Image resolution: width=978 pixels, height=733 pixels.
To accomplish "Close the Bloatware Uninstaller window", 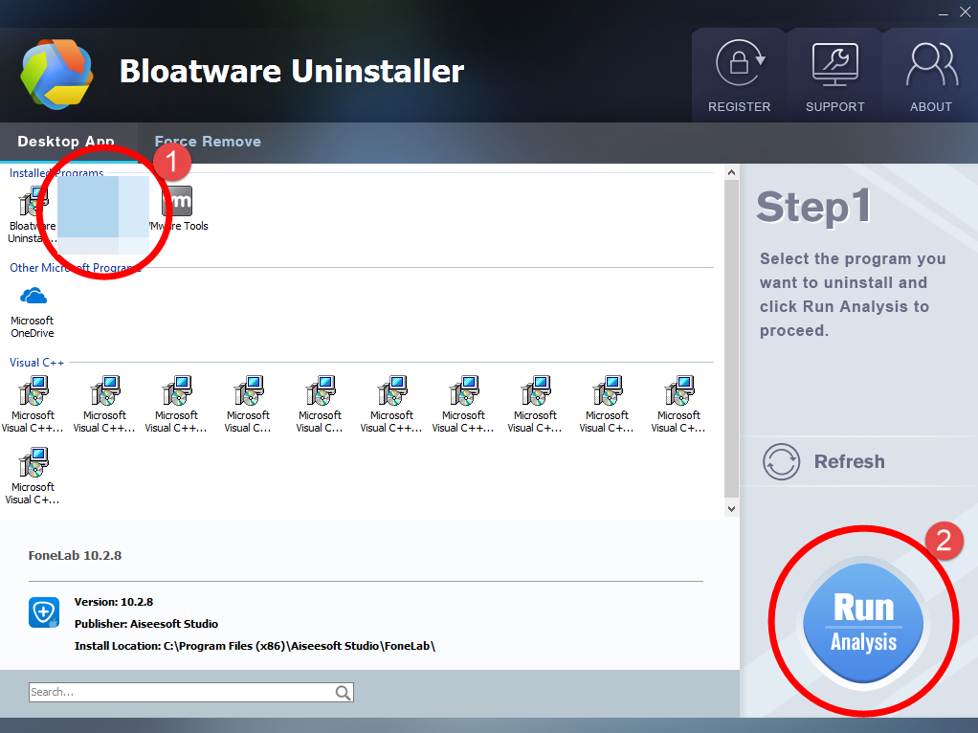I will (966, 12).
